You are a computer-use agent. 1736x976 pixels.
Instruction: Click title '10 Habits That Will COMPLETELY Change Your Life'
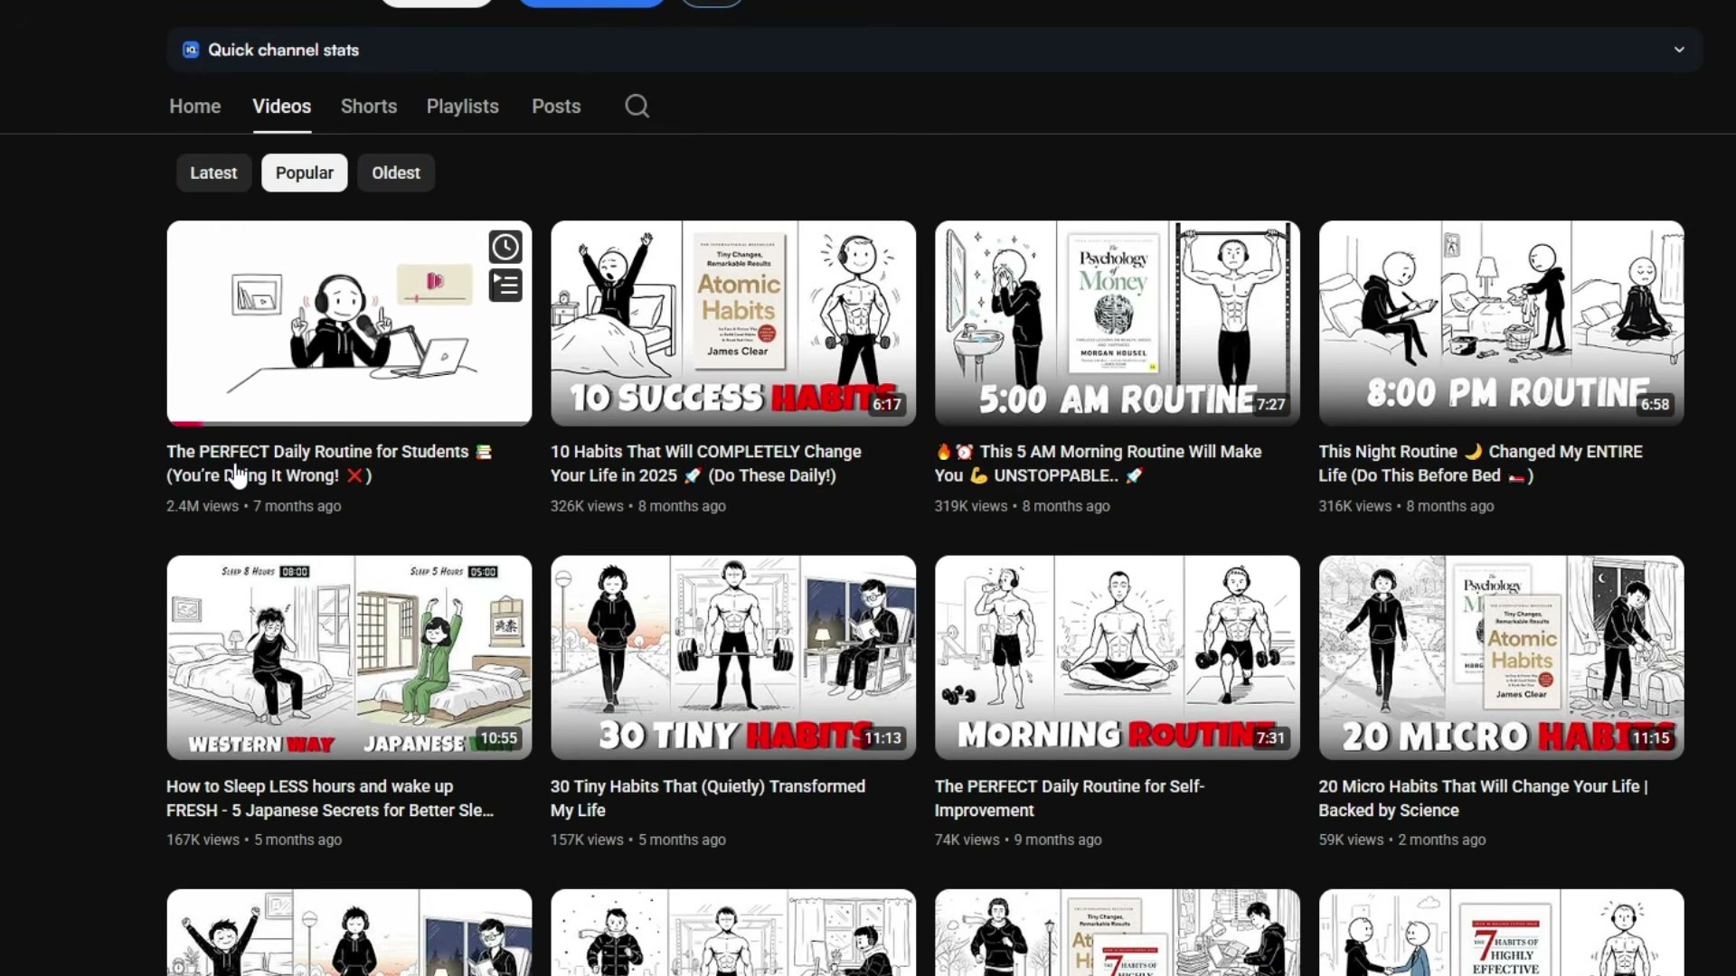point(706,464)
